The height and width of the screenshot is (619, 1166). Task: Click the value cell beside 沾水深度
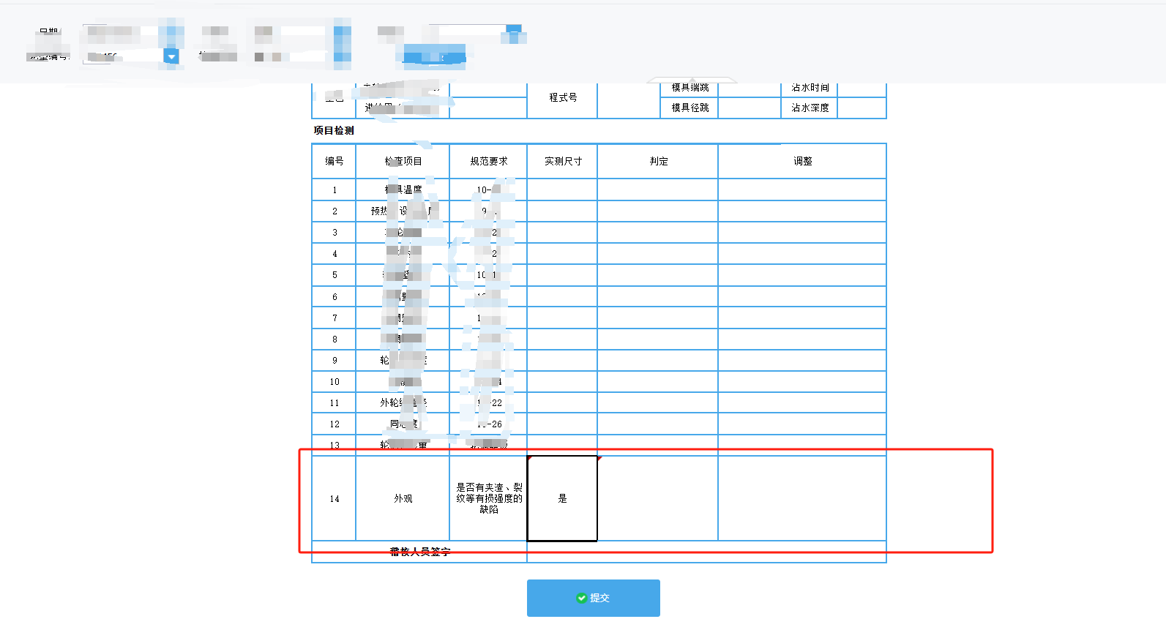click(861, 108)
